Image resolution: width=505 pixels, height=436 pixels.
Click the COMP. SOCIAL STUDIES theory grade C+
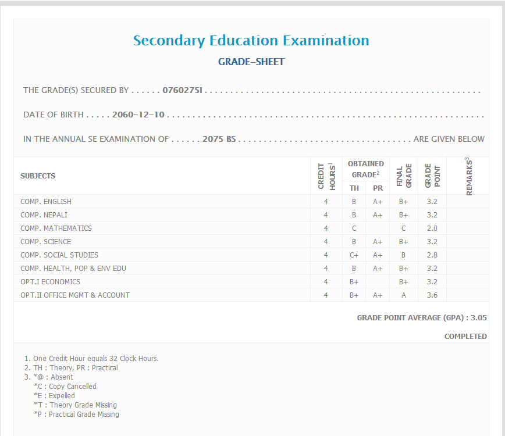tap(354, 255)
